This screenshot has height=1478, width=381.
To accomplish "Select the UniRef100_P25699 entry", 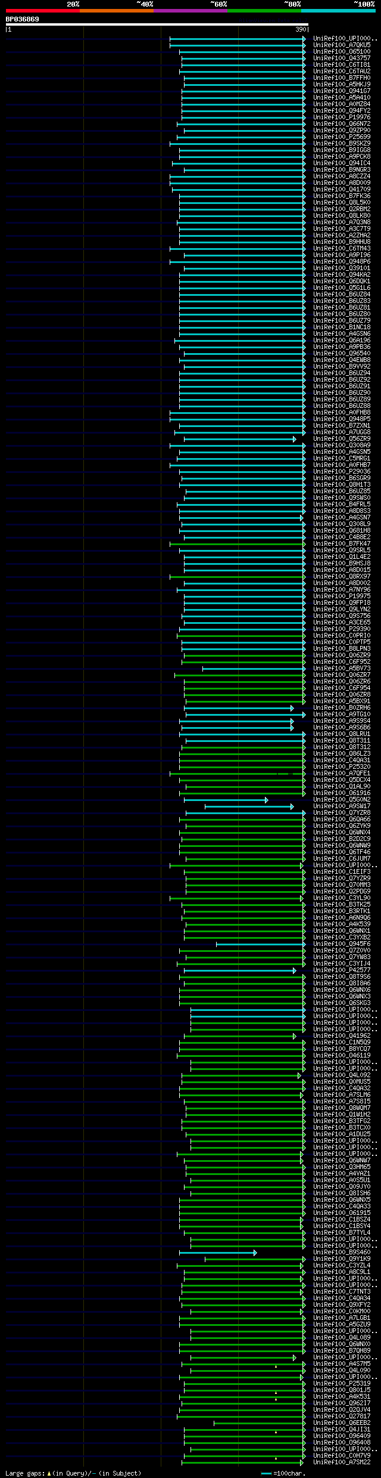I will [x=342, y=137].
